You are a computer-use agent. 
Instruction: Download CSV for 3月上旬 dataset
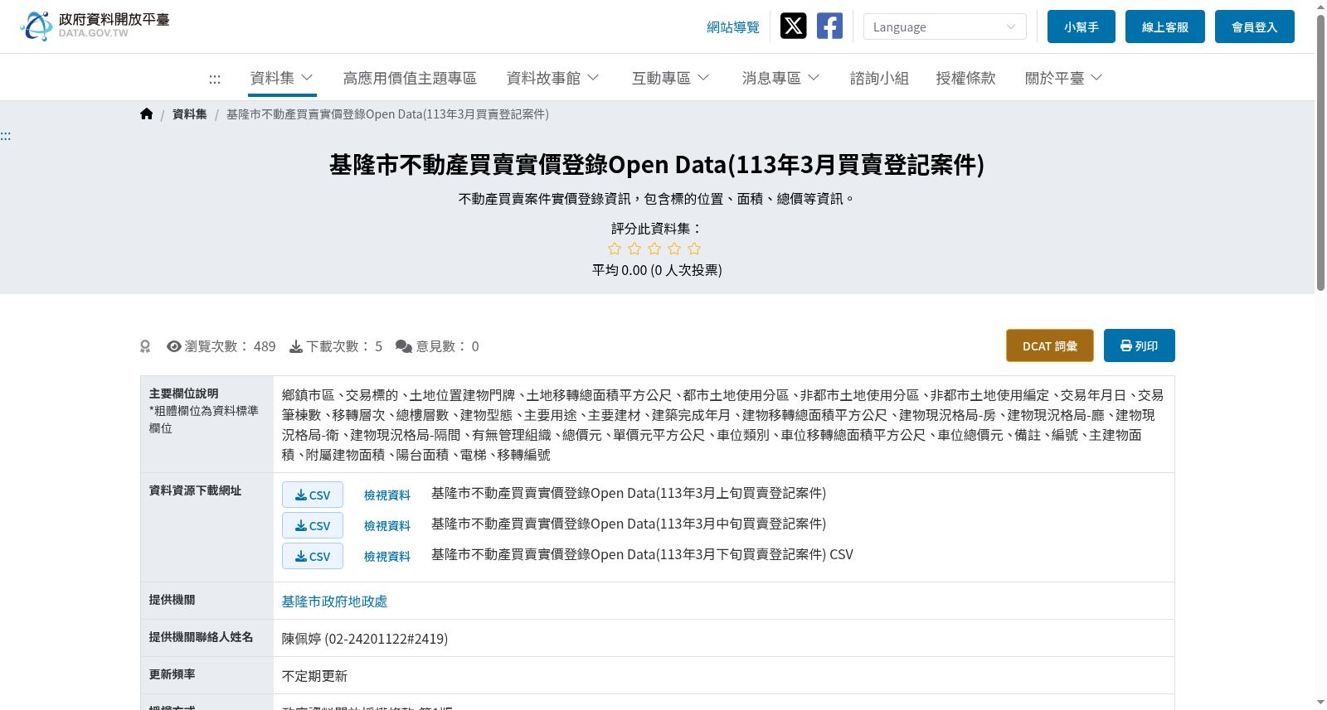pyautogui.click(x=313, y=495)
